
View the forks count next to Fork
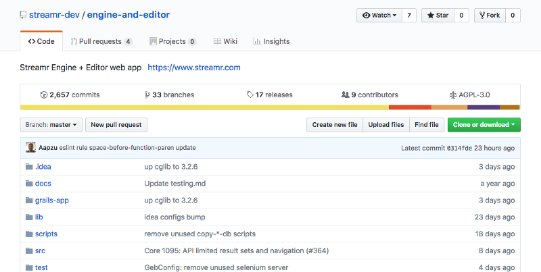click(513, 15)
